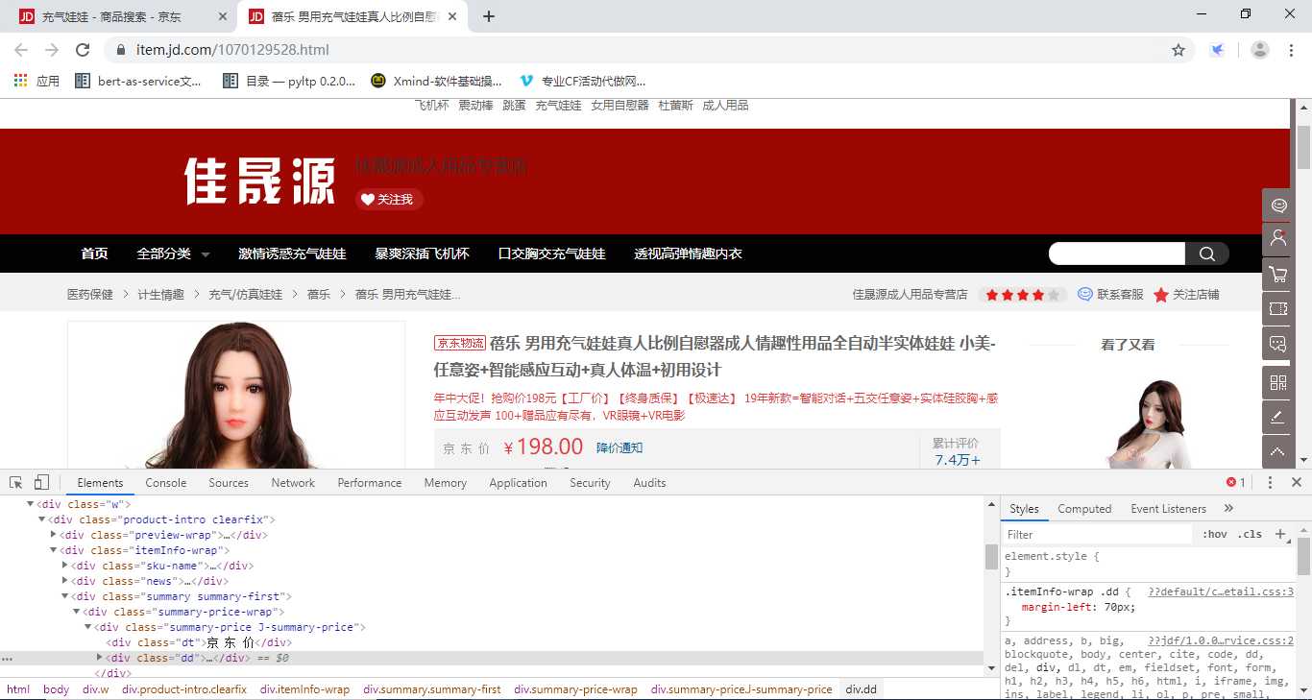Click the 医药保健 breadcrumb
Viewport: 1312px width, 700px height.
pos(90,295)
